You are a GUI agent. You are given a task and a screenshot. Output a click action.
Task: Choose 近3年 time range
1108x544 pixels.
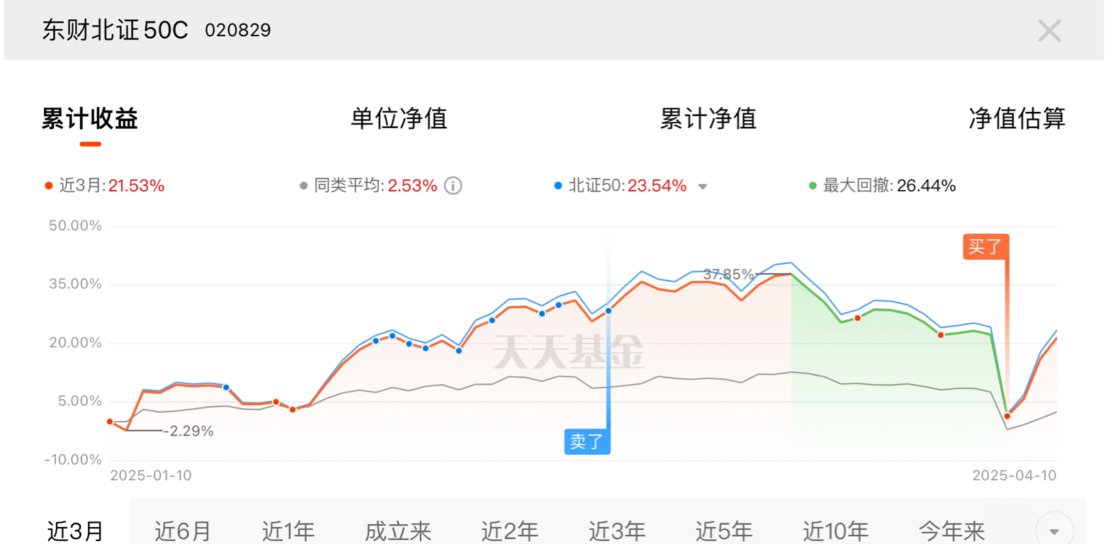click(x=617, y=530)
